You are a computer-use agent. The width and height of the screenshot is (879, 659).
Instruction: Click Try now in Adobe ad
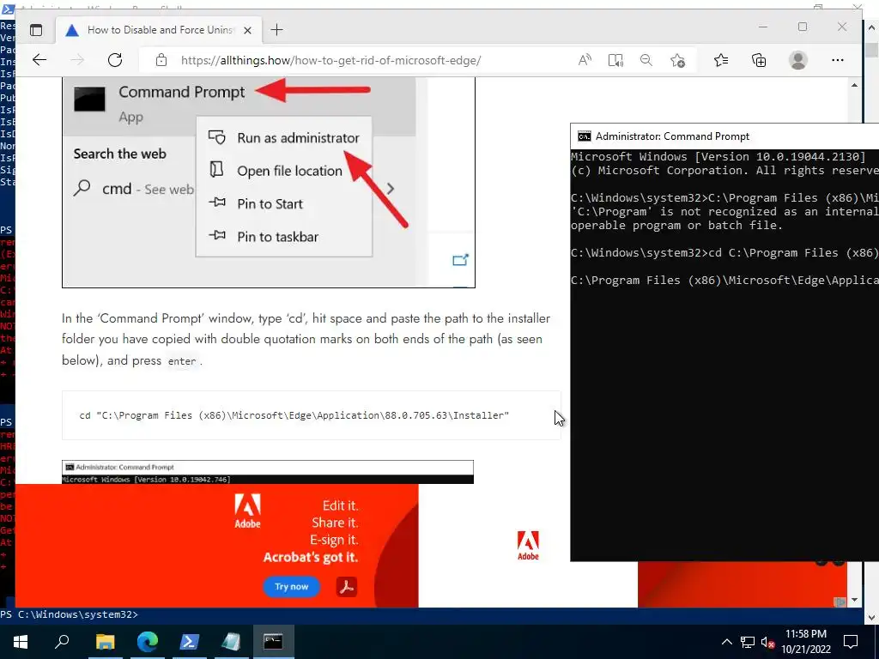[292, 587]
